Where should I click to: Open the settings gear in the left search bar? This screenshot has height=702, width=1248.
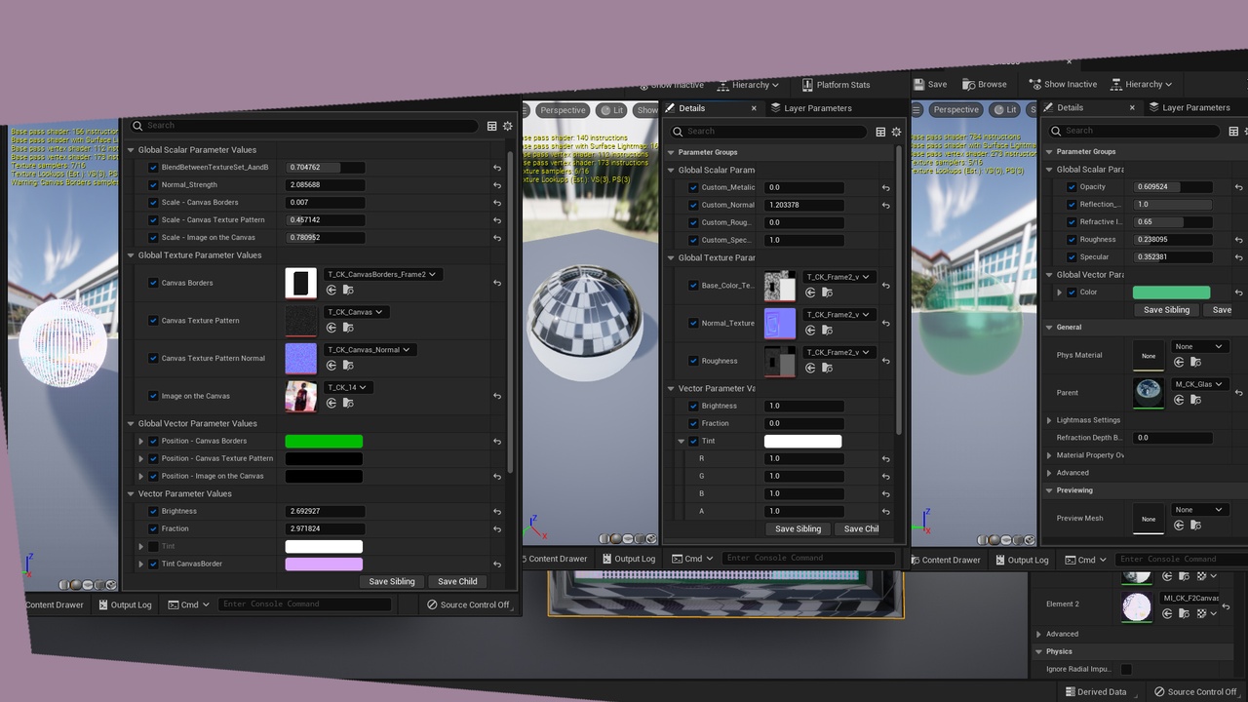[x=507, y=126]
